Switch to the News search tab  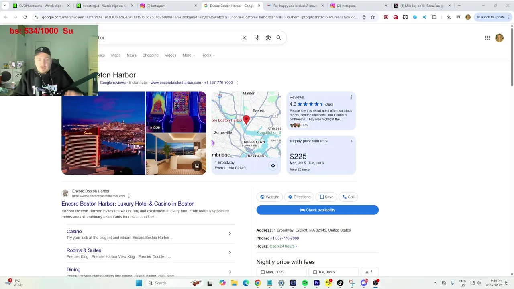pos(131,55)
